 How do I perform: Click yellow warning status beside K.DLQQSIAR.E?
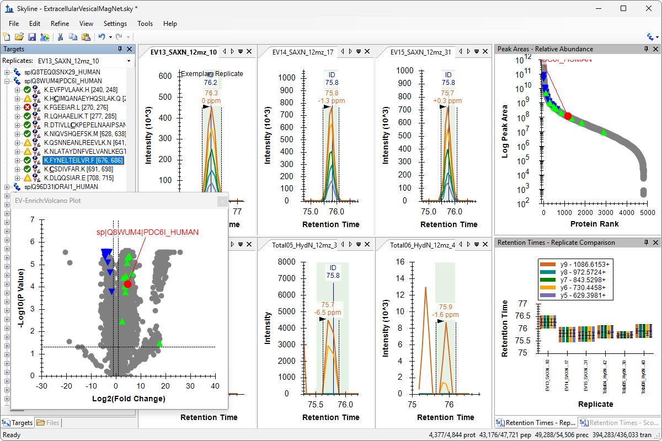pyautogui.click(x=27, y=178)
